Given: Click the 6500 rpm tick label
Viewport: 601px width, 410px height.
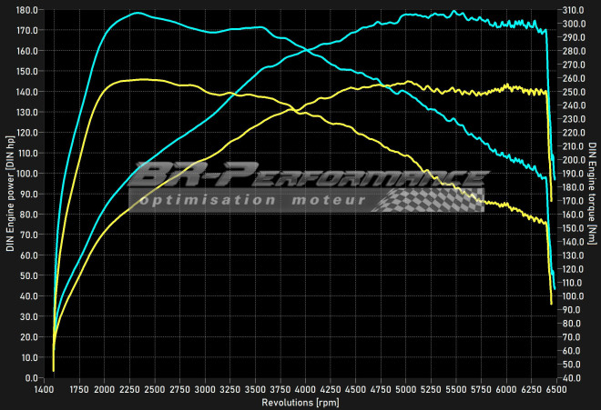Looking at the screenshot, I should pos(556,389).
